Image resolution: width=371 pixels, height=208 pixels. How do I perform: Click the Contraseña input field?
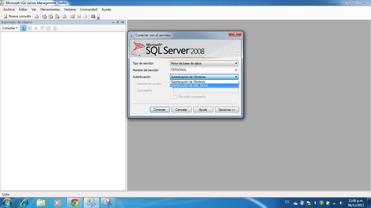pyautogui.click(x=206, y=90)
